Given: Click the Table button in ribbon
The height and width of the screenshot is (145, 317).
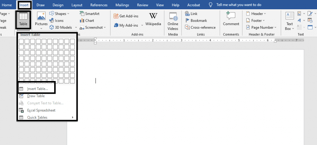Looking at the screenshot, I should (23, 19).
